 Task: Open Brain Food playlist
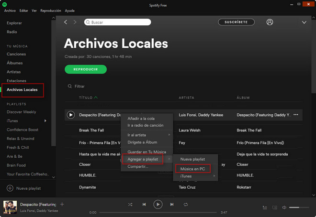click(16, 165)
